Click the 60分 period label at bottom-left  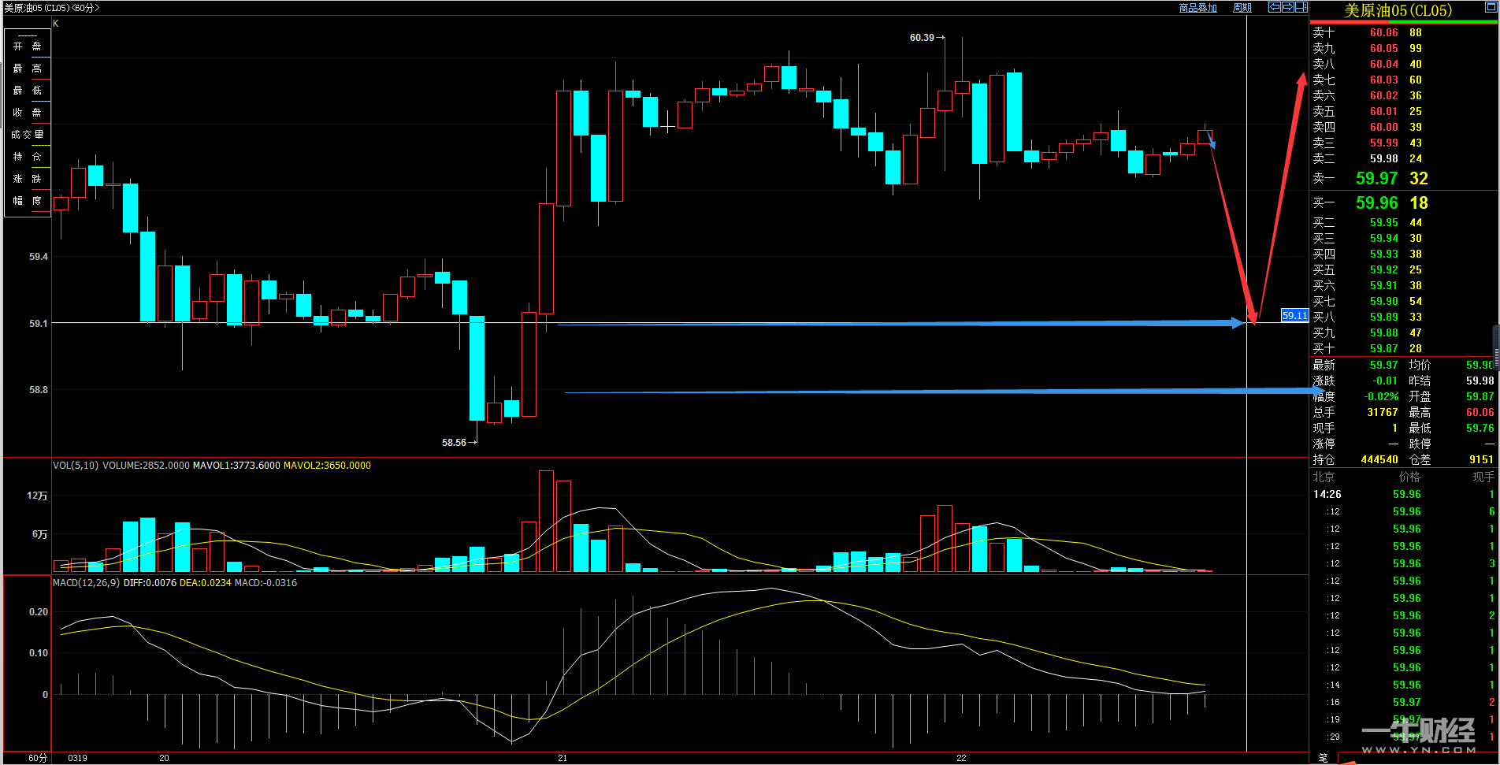(x=38, y=758)
